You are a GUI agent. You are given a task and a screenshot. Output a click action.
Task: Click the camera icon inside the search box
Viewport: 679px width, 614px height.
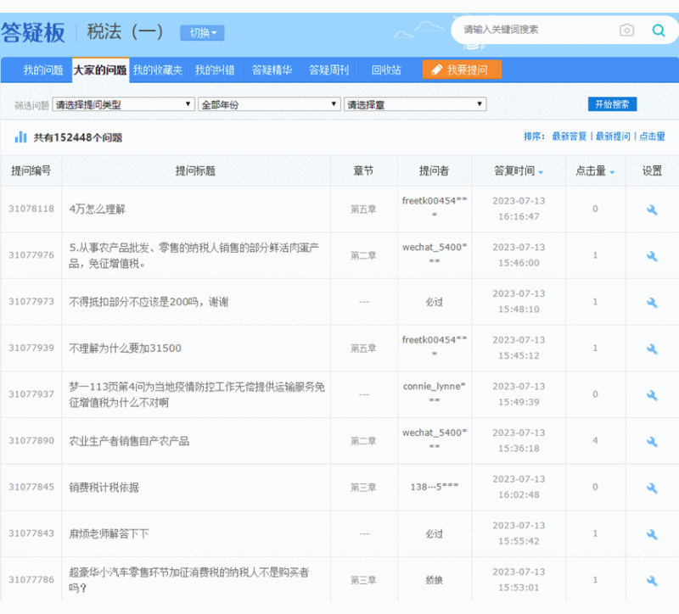[x=627, y=30]
